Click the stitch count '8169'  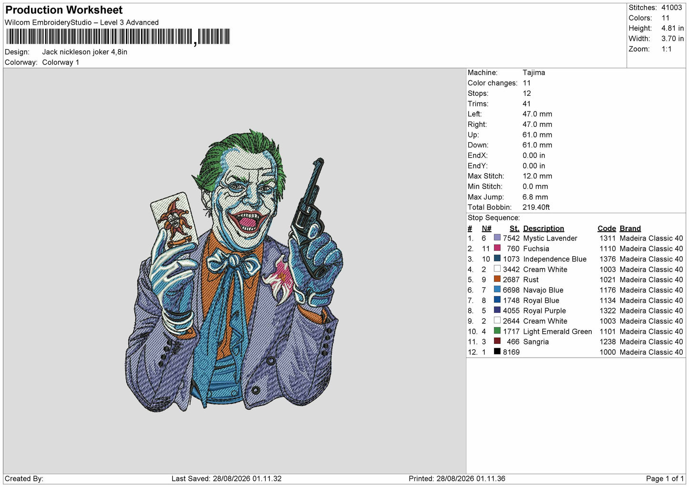click(511, 352)
